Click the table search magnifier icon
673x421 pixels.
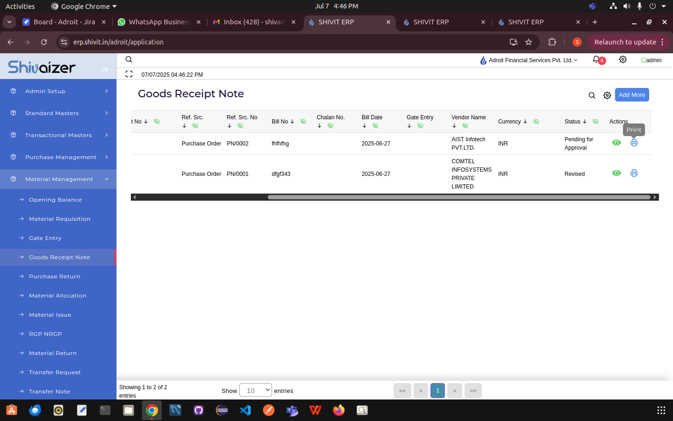point(592,95)
